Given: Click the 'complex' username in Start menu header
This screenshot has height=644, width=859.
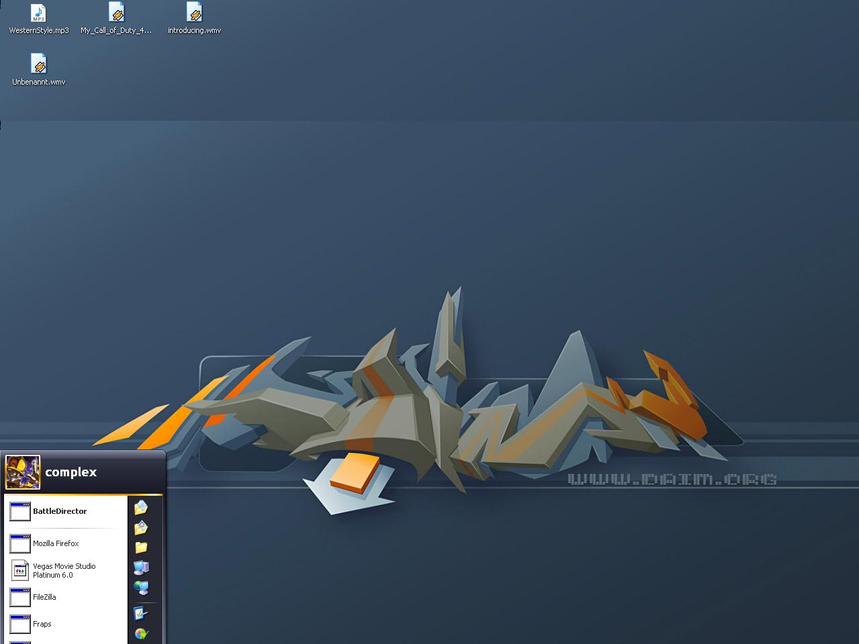Looking at the screenshot, I should click(71, 472).
